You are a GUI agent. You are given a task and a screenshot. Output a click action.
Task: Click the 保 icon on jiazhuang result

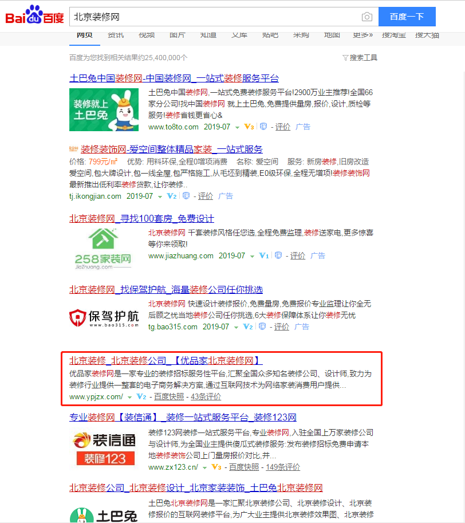coord(278,256)
